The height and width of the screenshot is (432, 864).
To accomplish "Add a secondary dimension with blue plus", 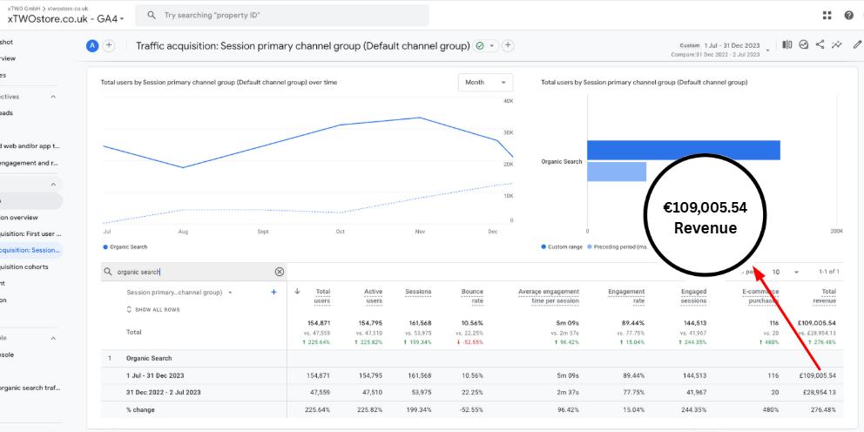I will coord(273,293).
